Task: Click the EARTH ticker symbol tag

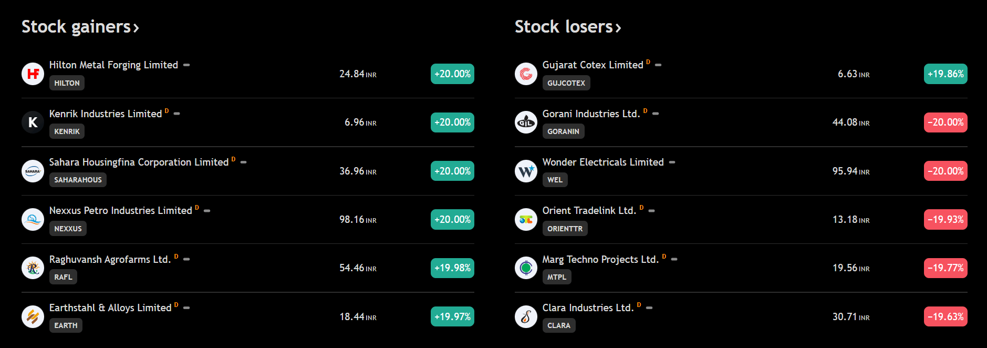Action: tap(66, 325)
